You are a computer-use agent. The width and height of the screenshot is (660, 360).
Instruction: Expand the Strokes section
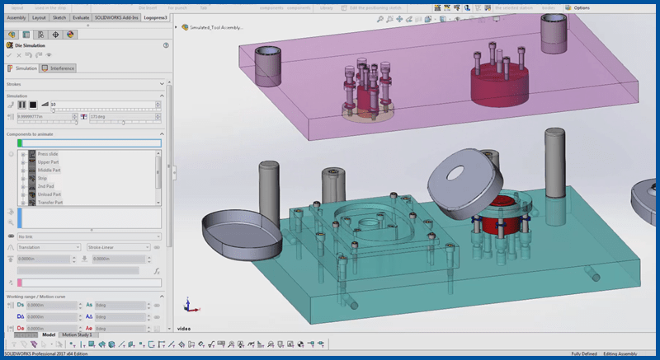[x=162, y=84]
